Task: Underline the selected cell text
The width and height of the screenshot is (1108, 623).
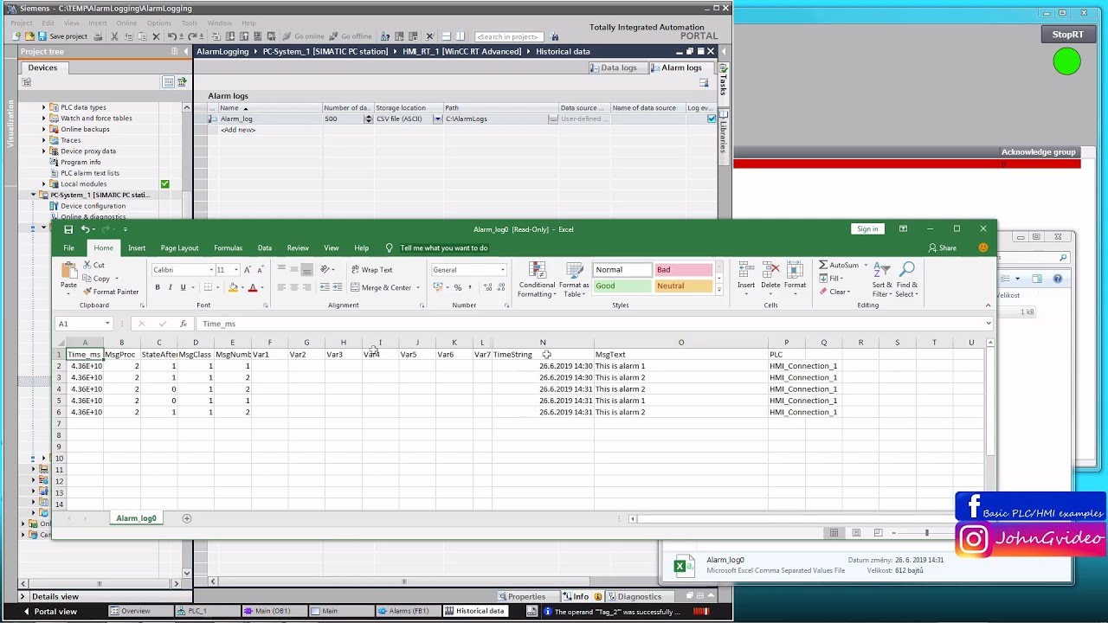Action: [x=183, y=287]
